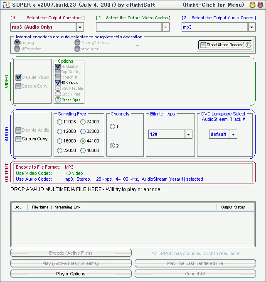Viewport: 266px width, 282px height.
Task: Open the Output Audio Codec dropdown arrow
Action: click(x=251, y=27)
